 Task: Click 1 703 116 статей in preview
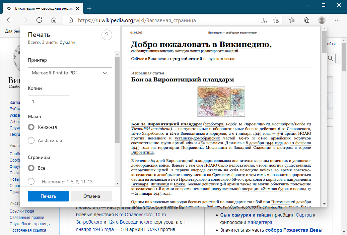point(186,59)
